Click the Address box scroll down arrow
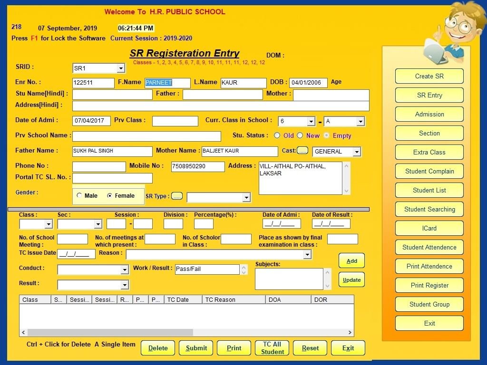 347,191
